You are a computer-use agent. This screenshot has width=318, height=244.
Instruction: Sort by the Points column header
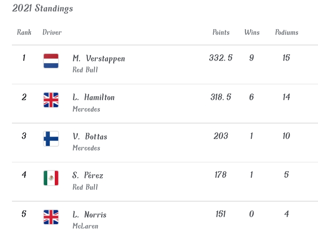tap(221, 32)
